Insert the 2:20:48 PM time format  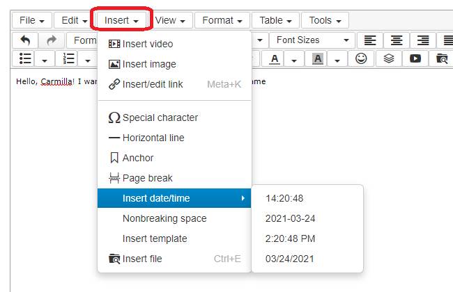point(307,238)
